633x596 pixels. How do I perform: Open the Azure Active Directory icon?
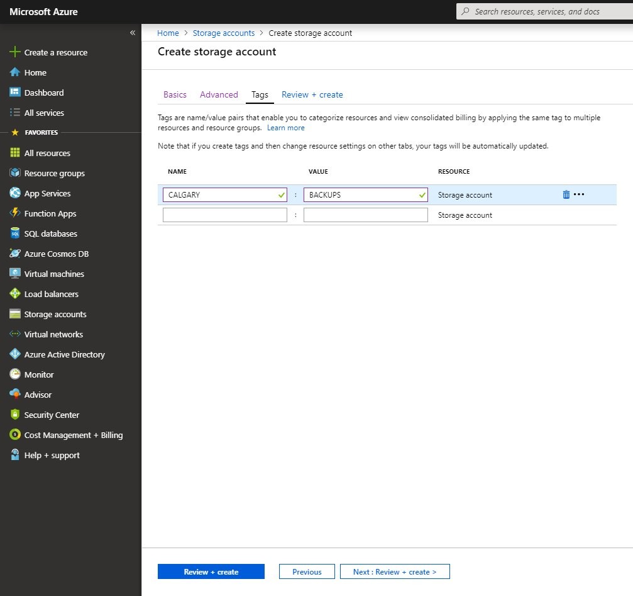click(x=15, y=354)
